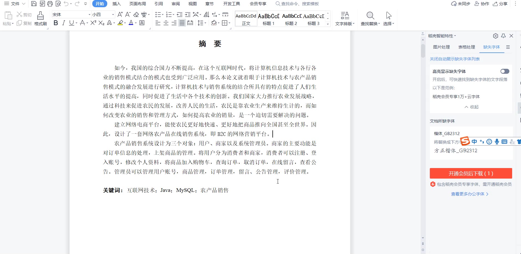Open the 宋体 font name dropdown
The height and width of the screenshot is (254, 521).
(90, 14)
